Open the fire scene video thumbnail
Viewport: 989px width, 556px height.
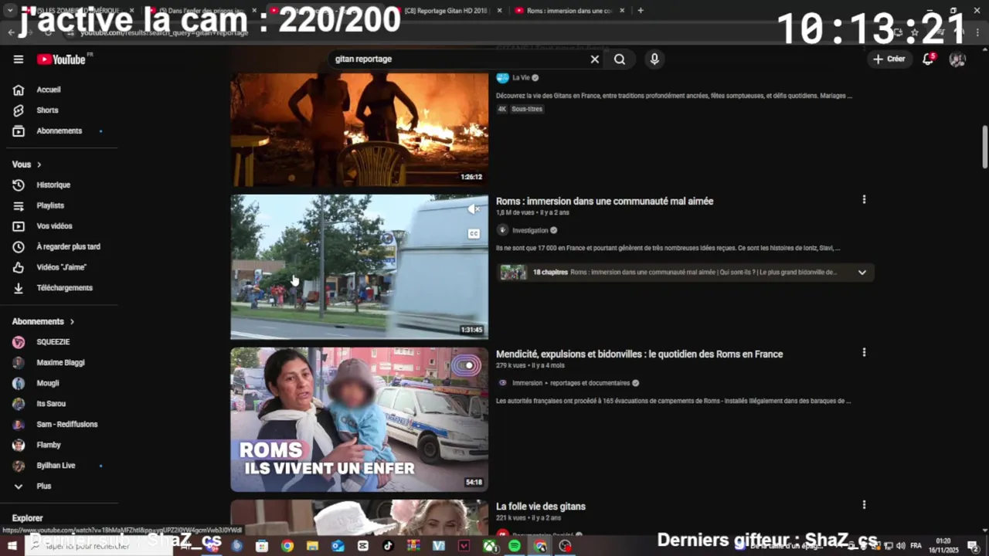point(359,129)
